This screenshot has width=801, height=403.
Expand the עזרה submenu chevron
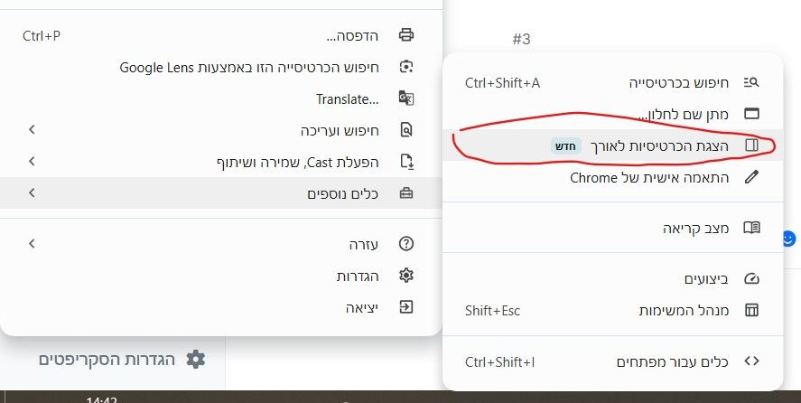[32, 243]
